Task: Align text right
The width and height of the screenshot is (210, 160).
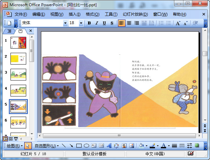Action: pos(137,23)
